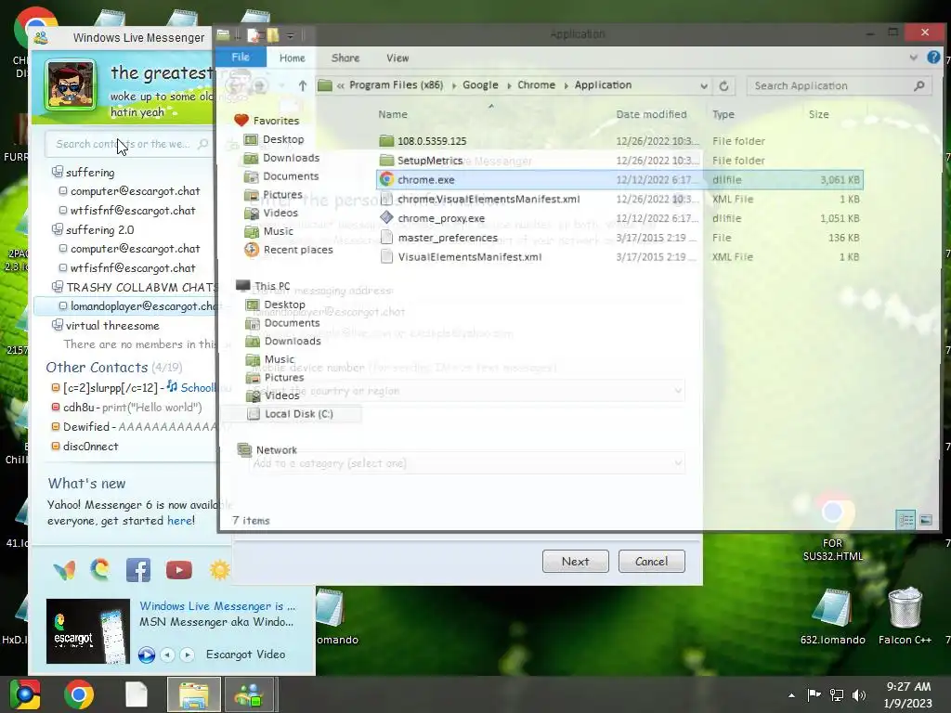Viewport: 951px width, 713px height.
Task: Open Network in navigation pane
Action: 276,450
